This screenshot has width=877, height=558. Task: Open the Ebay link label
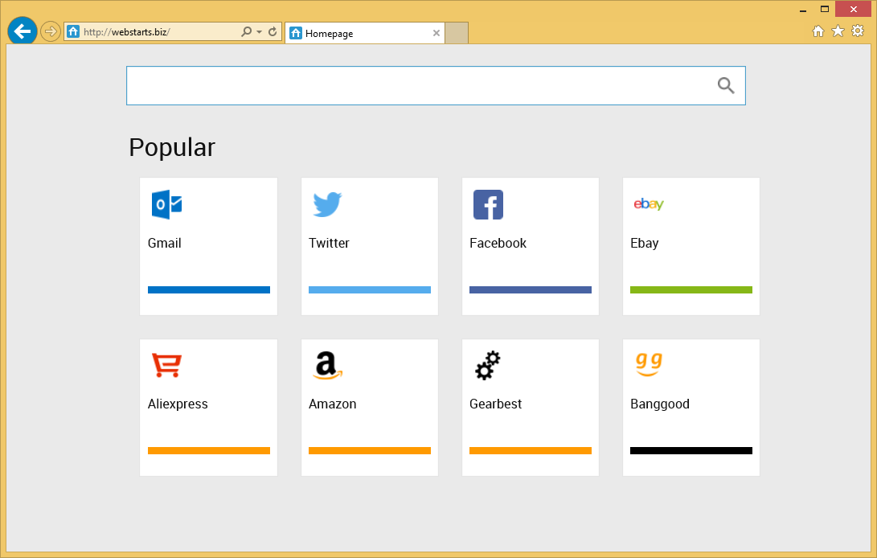[645, 244]
